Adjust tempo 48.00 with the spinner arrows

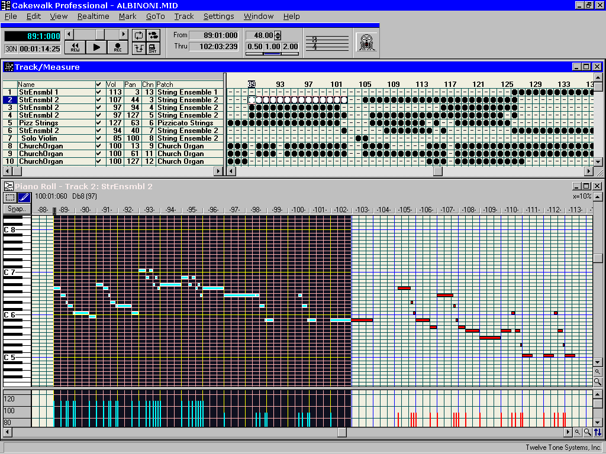click(278, 35)
